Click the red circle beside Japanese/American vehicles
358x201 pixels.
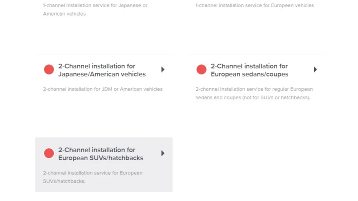49,70
